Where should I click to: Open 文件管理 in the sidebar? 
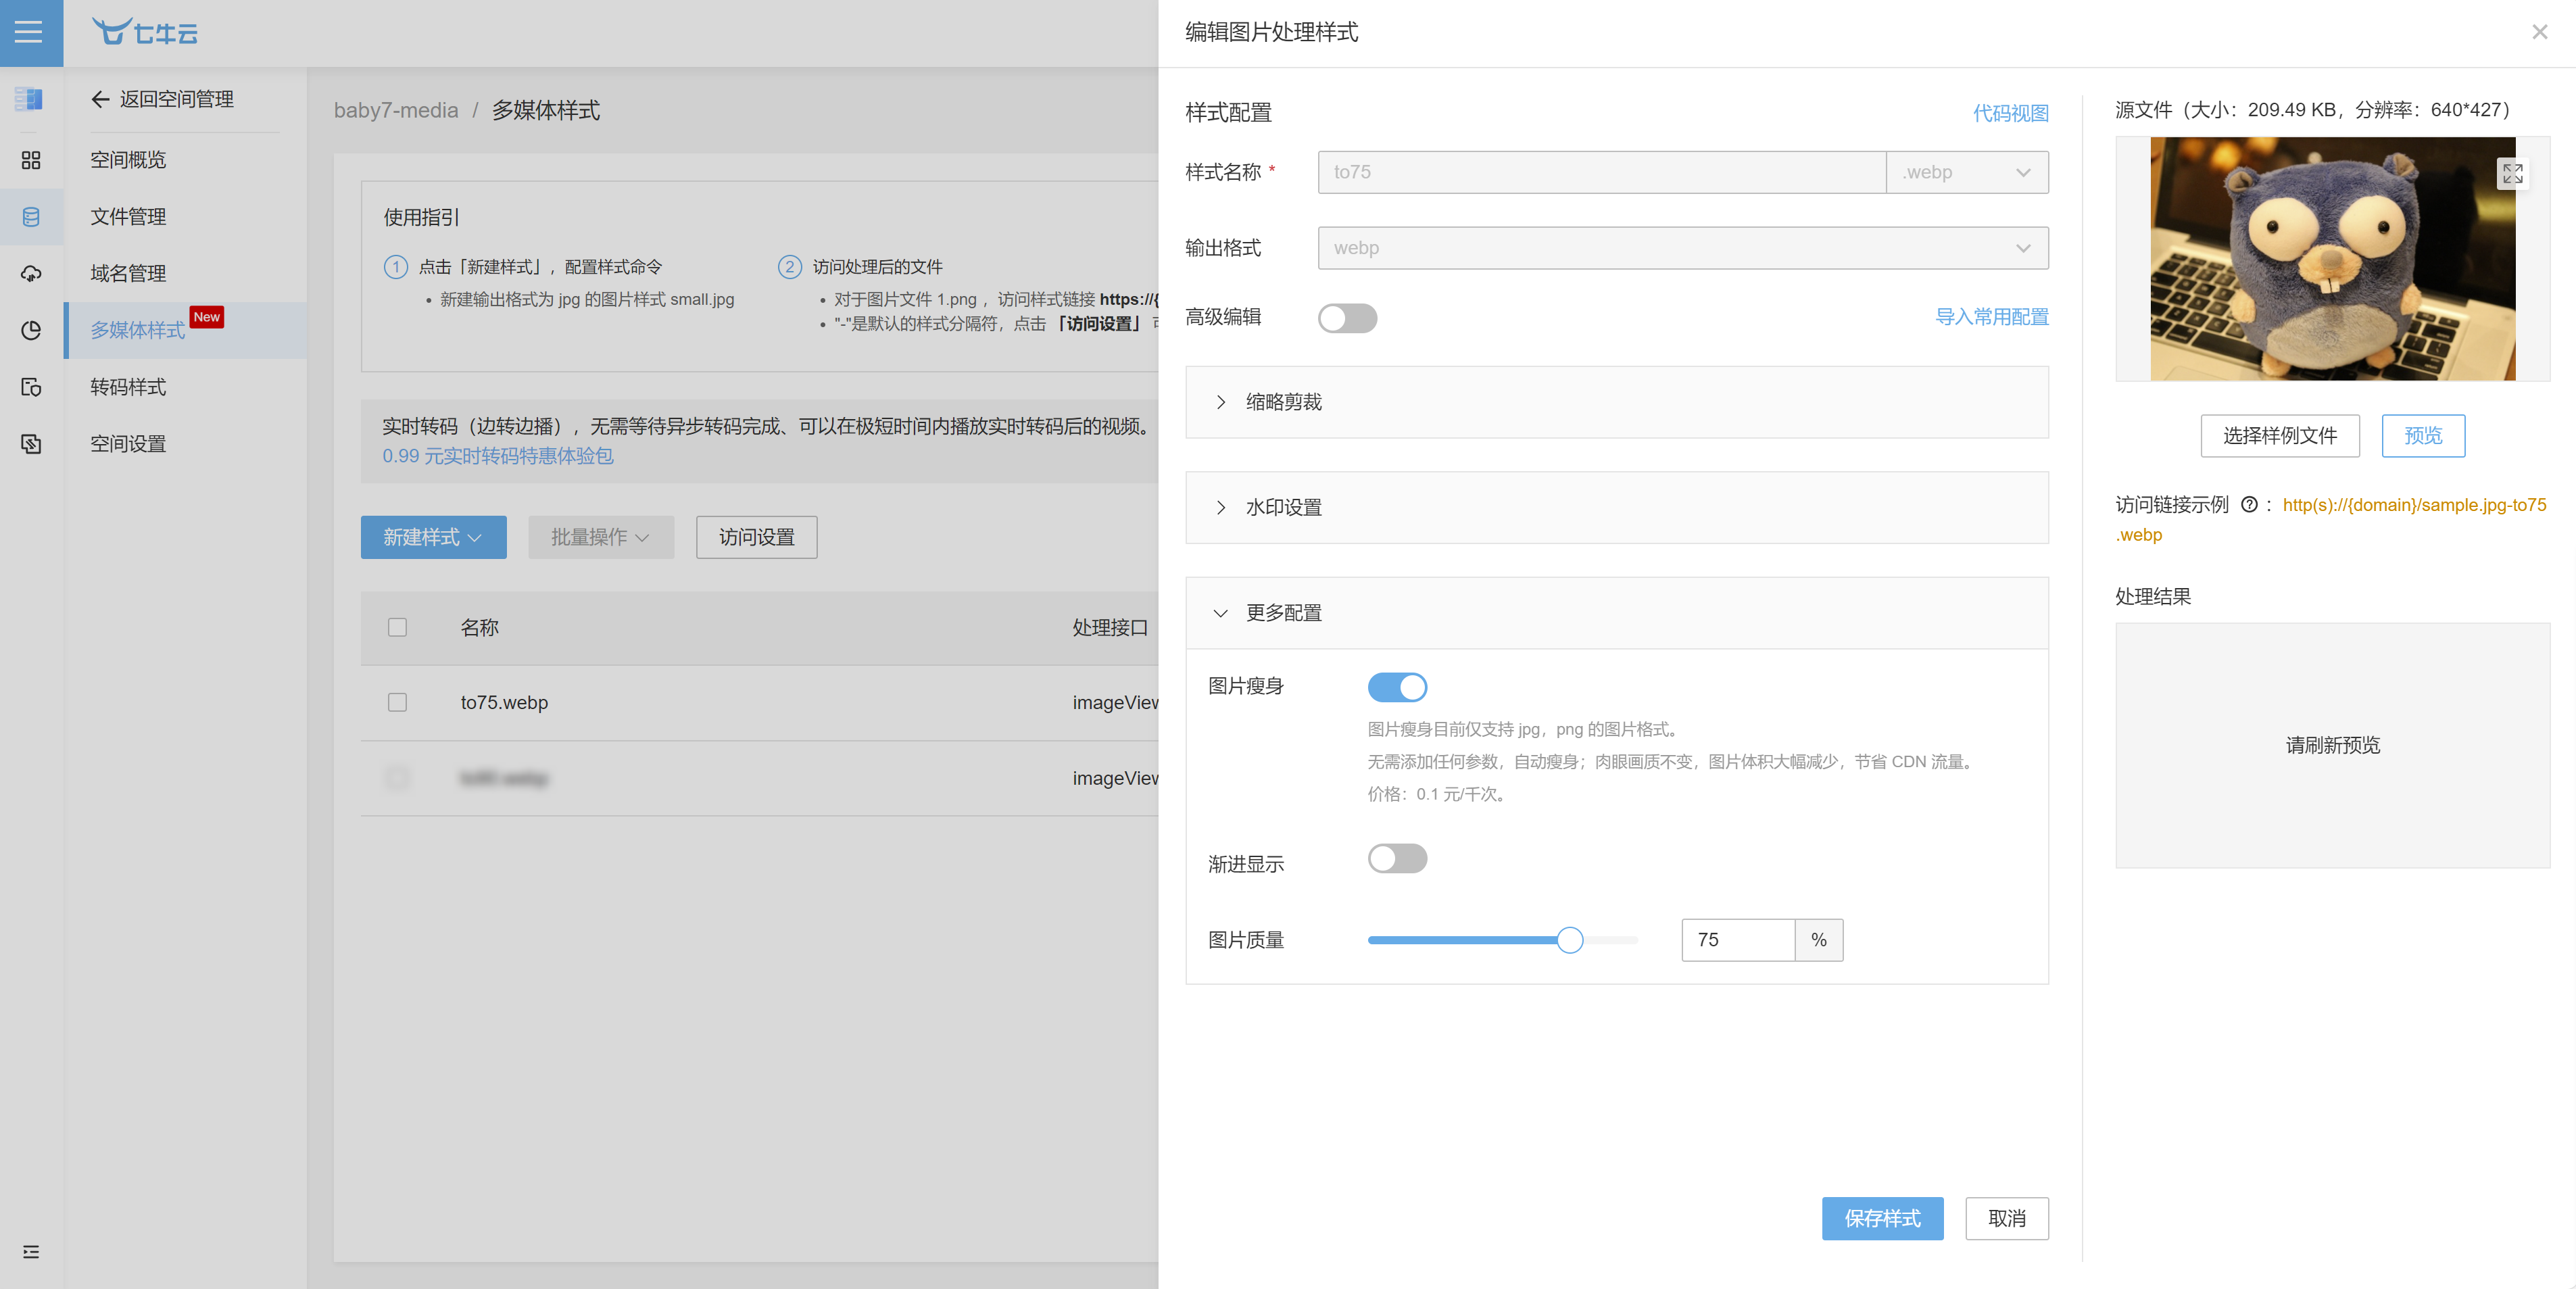128,217
